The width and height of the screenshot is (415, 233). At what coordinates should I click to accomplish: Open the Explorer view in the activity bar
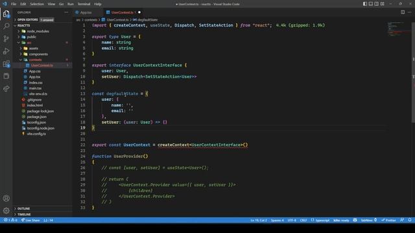(x=6, y=14)
